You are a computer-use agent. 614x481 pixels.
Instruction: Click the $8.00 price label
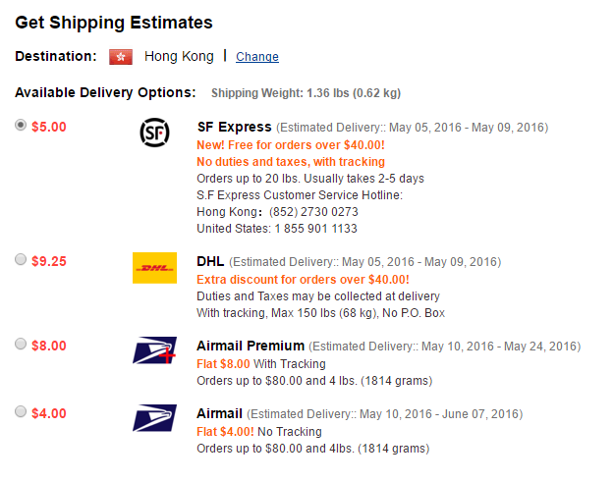point(49,346)
